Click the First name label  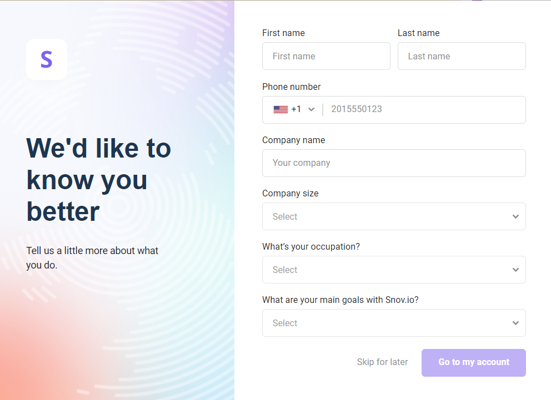[x=283, y=33]
